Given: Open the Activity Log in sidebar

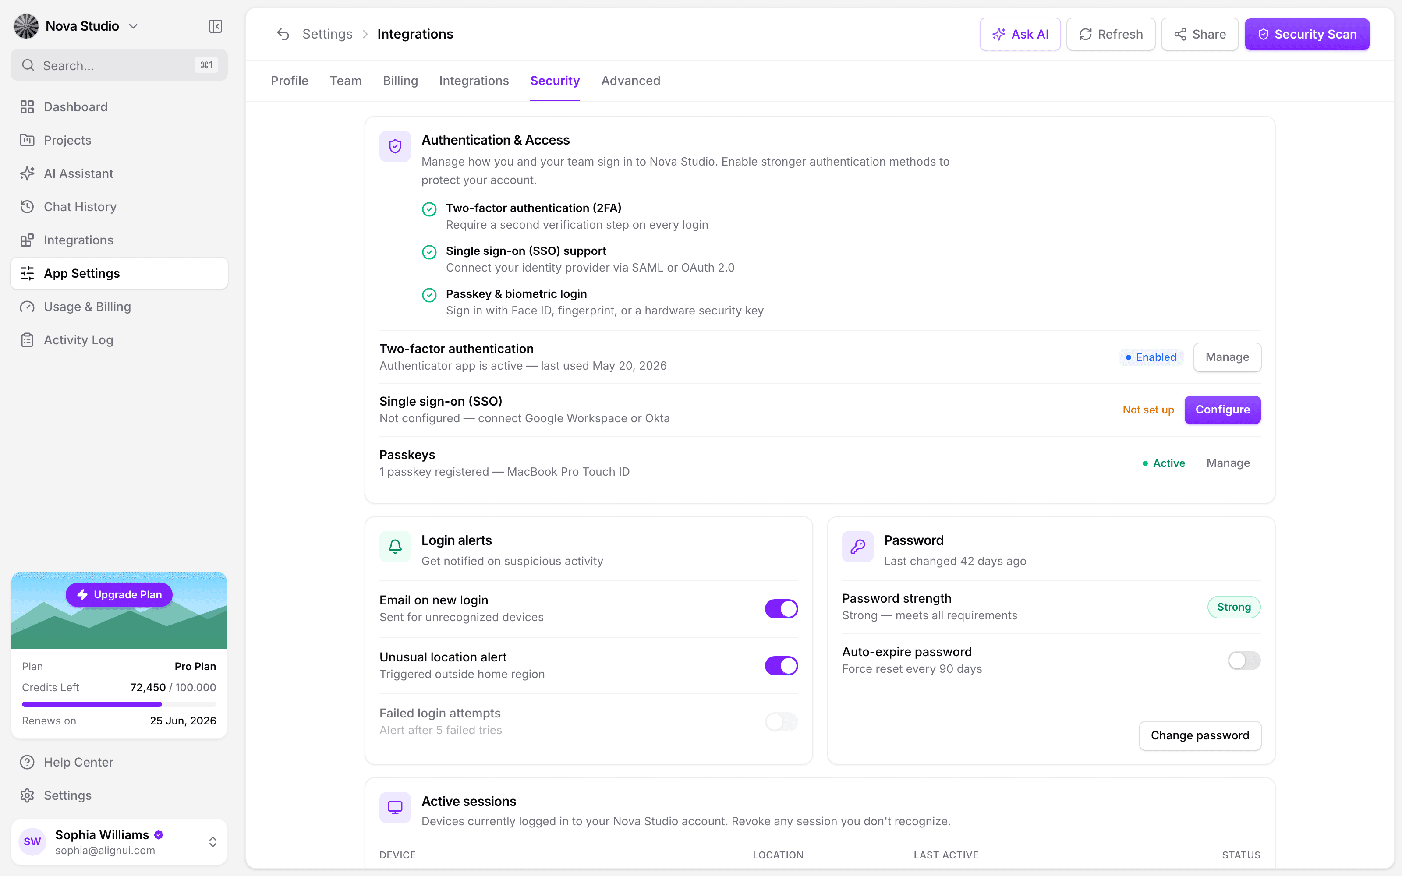Looking at the screenshot, I should coord(119,340).
